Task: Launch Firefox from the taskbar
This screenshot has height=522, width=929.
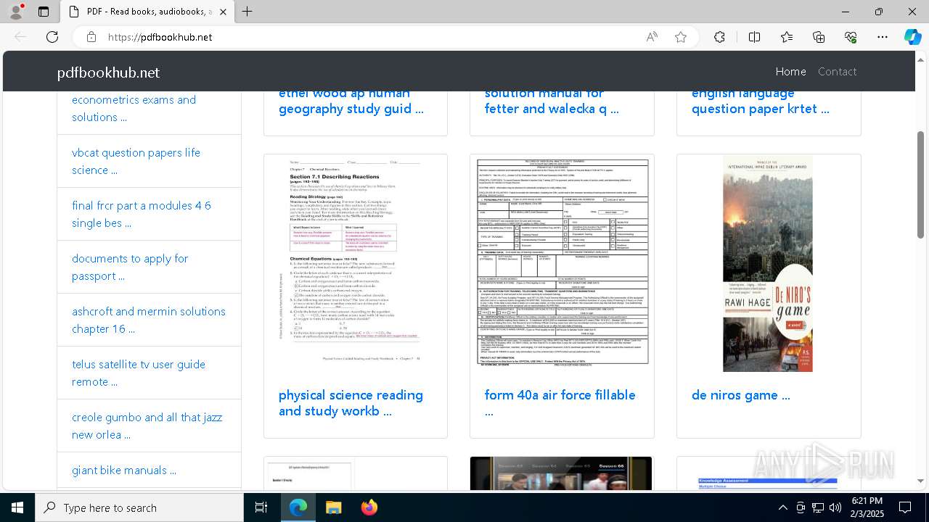Action: click(x=369, y=507)
